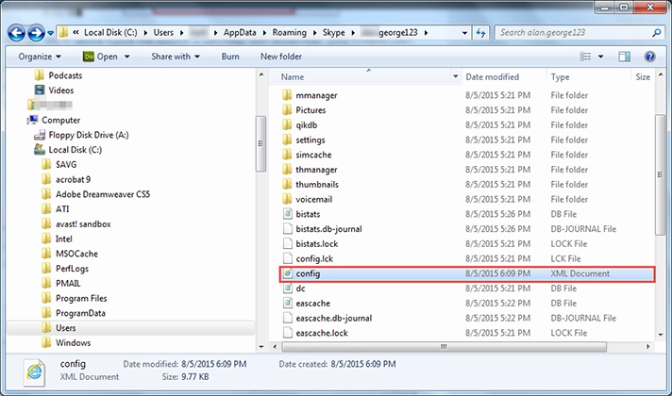672x396 pixels.
Task: Sort by the Date modified column
Action: (x=492, y=77)
